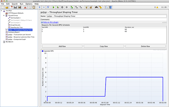This screenshot has height=107, width=169.
Task: Click the Name input field
Action: click(x=107, y=16)
